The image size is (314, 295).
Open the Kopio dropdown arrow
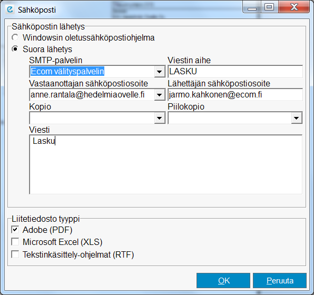tap(160, 118)
